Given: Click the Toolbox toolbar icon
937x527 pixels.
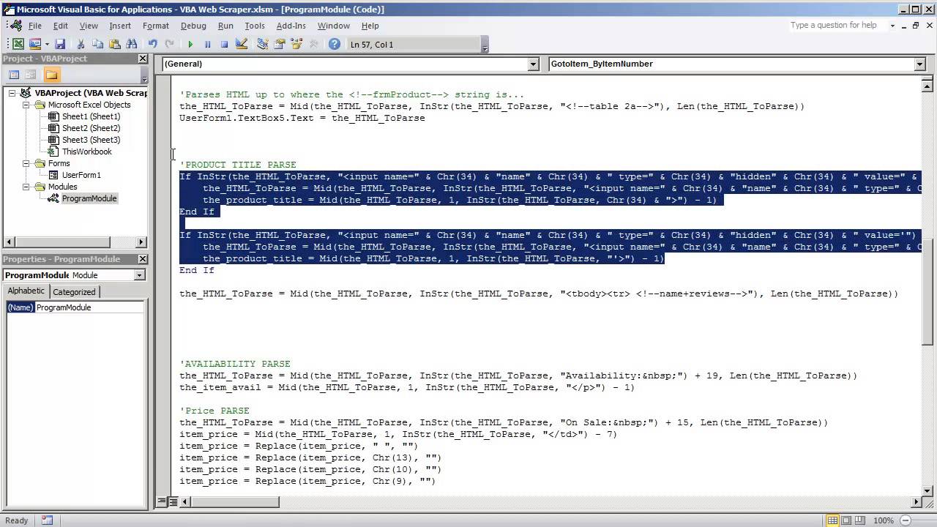Looking at the screenshot, I should click(314, 45).
